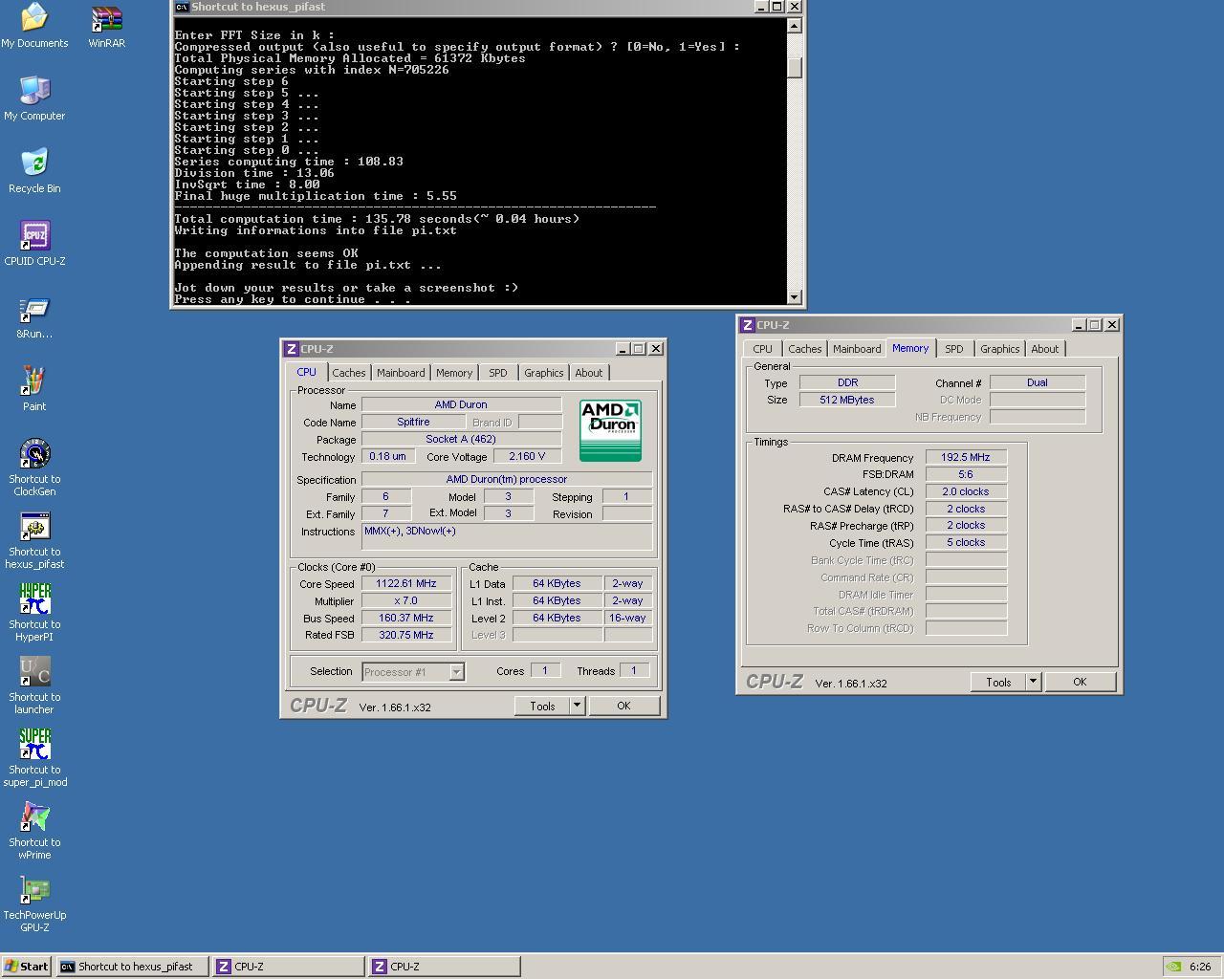Activate first CPU-Z taskbar button
The width and height of the screenshot is (1224, 979).
pos(288,967)
